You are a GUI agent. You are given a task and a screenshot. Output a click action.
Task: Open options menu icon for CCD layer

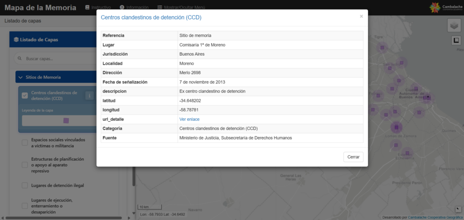(89, 95)
